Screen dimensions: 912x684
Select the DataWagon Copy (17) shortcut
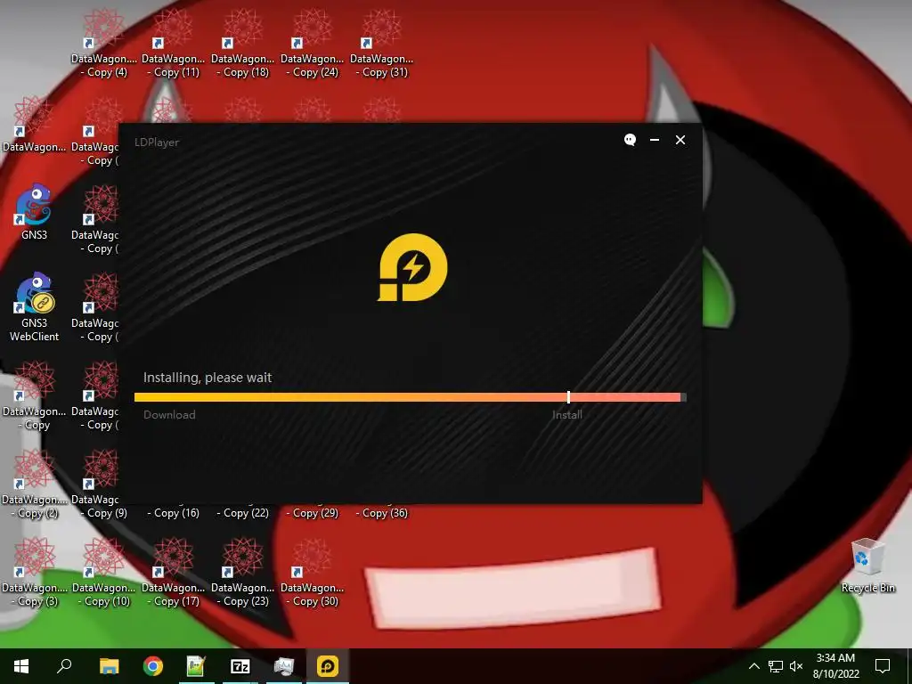point(174,573)
